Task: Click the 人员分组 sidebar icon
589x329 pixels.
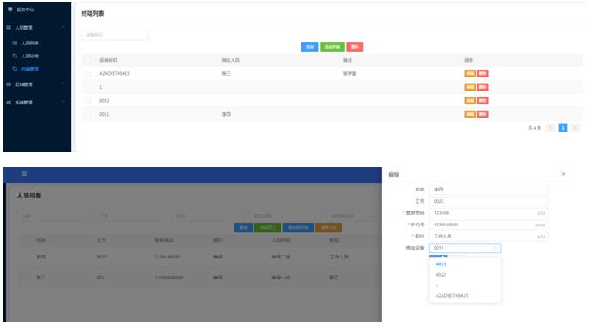Action: click(15, 56)
